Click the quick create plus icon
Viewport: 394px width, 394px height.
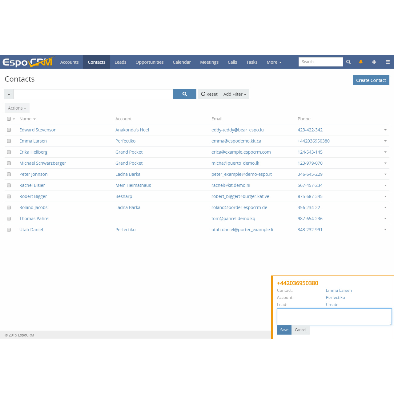pos(374,62)
